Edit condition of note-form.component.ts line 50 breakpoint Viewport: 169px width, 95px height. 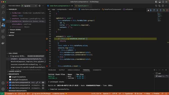pyautogui.click(x=37, y=82)
